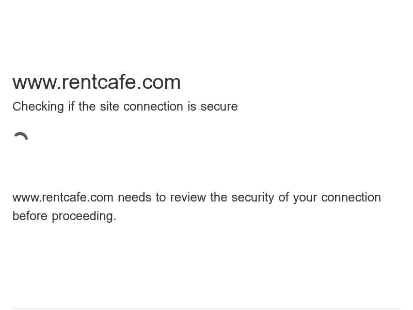The image size is (413, 310).
Task: Click the word 'security' in the paragraph
Action: [x=252, y=198]
